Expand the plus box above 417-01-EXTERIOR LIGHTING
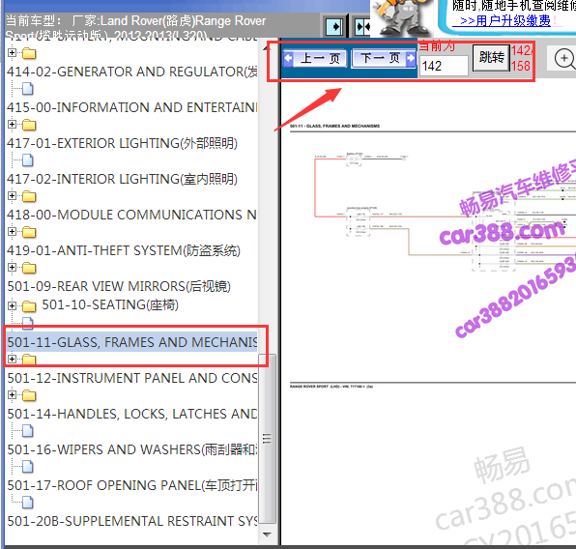 (12, 125)
